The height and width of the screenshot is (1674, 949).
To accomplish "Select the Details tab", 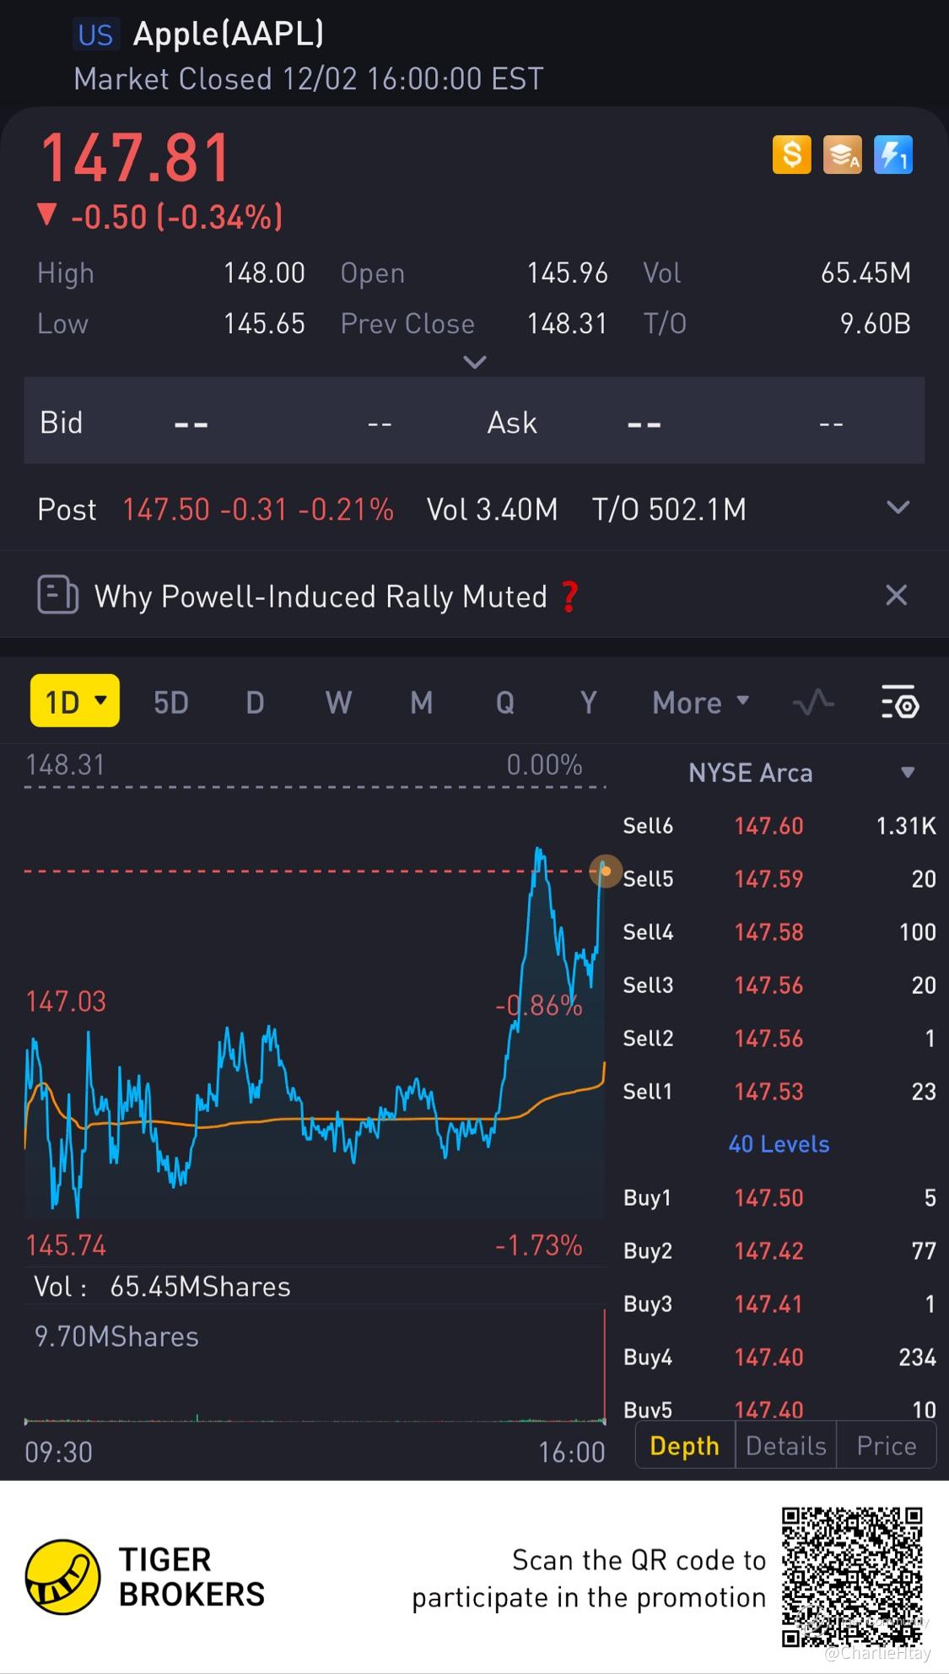I will tap(786, 1445).
